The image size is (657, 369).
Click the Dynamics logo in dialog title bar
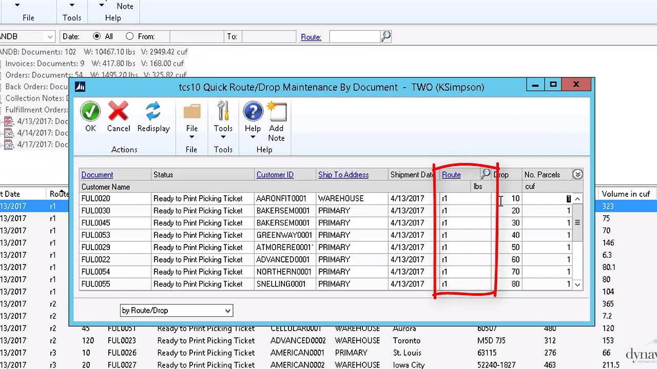pyautogui.click(x=80, y=87)
